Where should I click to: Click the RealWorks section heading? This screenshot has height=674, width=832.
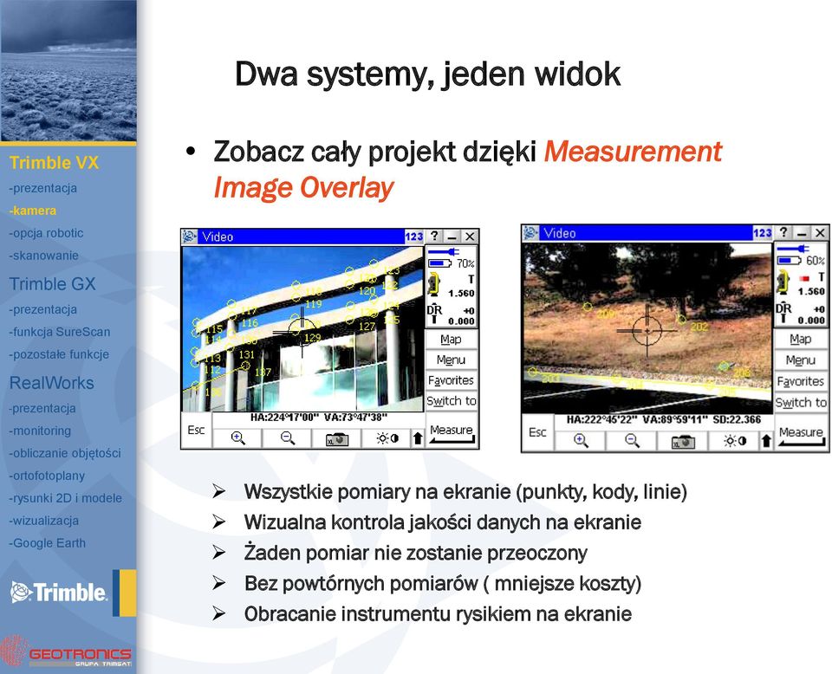point(51,383)
